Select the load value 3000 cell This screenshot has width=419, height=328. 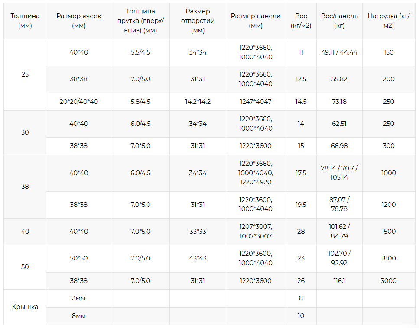pyautogui.click(x=389, y=281)
